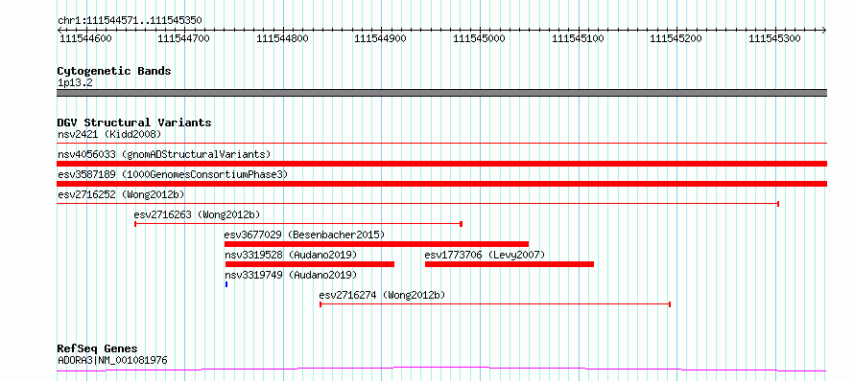Select the nsv4056033 gnomAD thick red bar
Screen dimensions: 854x381
click(441, 164)
